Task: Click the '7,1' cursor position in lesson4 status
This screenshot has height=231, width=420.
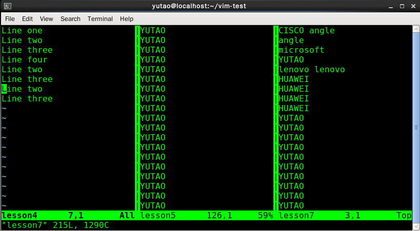Action: point(76,216)
